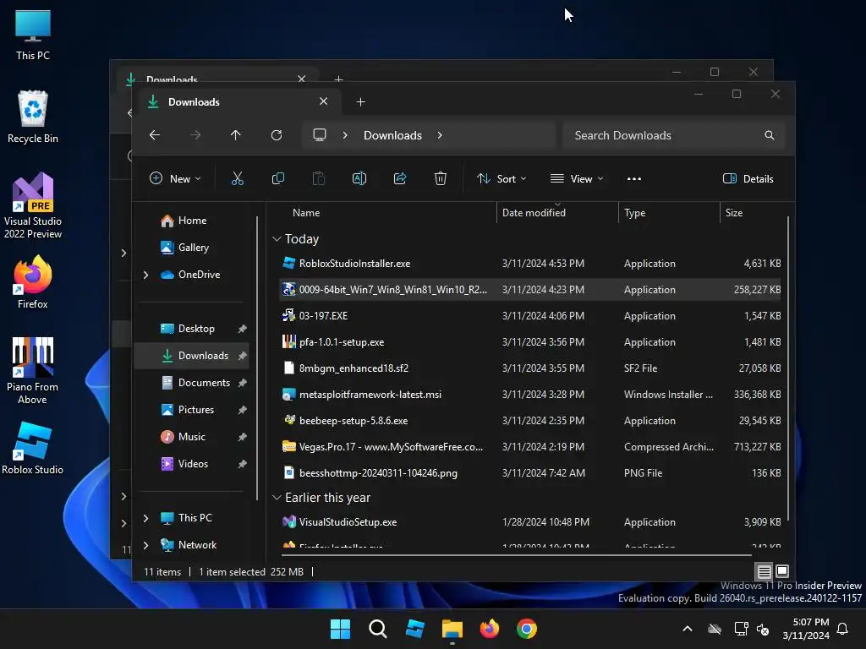
Task: Go back with the left arrow
Action: (x=155, y=135)
